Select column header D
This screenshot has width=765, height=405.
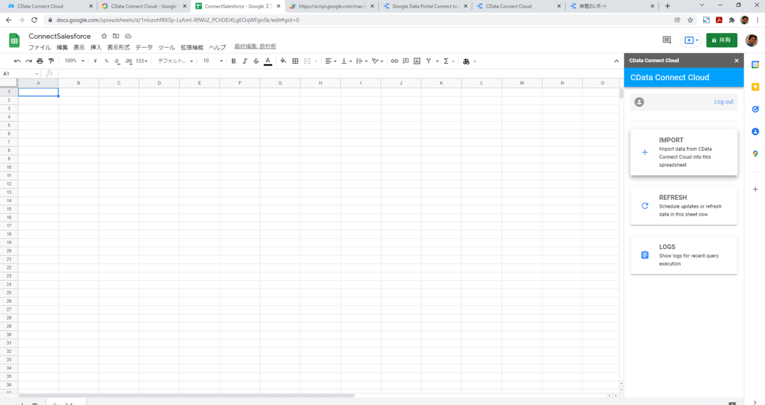(159, 83)
